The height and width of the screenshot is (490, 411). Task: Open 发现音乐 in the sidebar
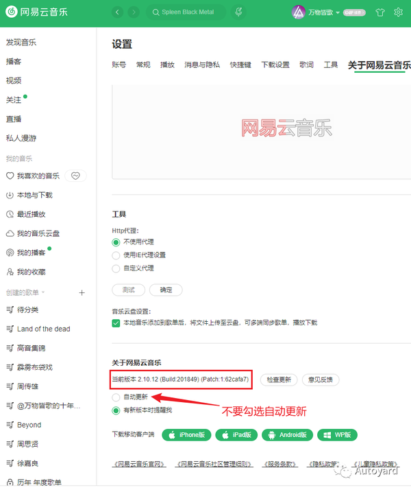tap(21, 42)
